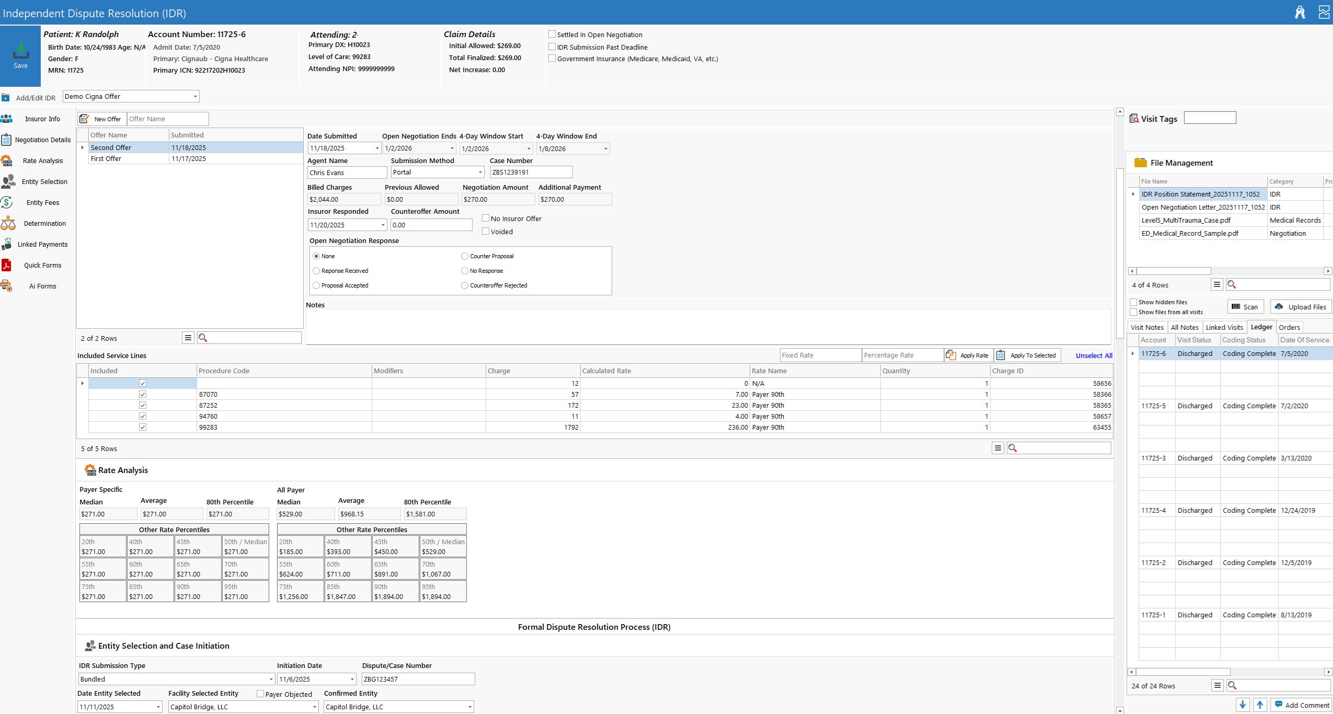Switch to the Visit Notes tab

click(x=1146, y=327)
